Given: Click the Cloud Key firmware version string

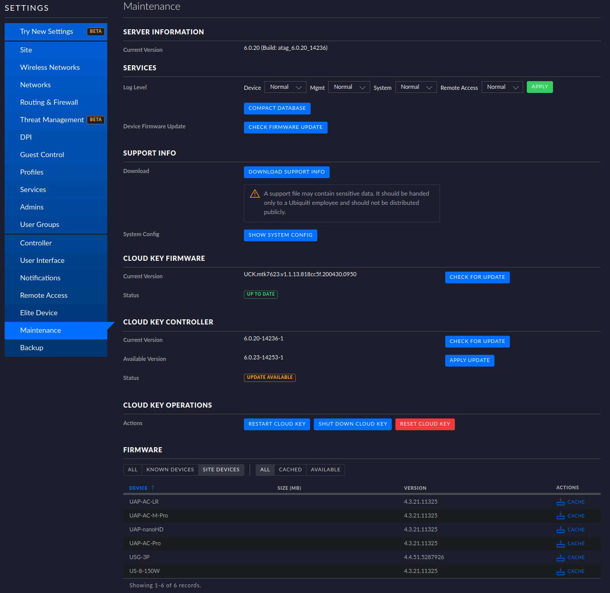Looking at the screenshot, I should tap(300, 274).
